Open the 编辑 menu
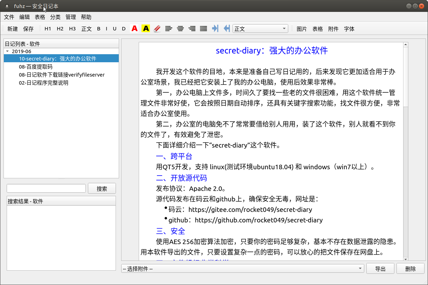Viewport: 428px width, 285px height. (25, 17)
